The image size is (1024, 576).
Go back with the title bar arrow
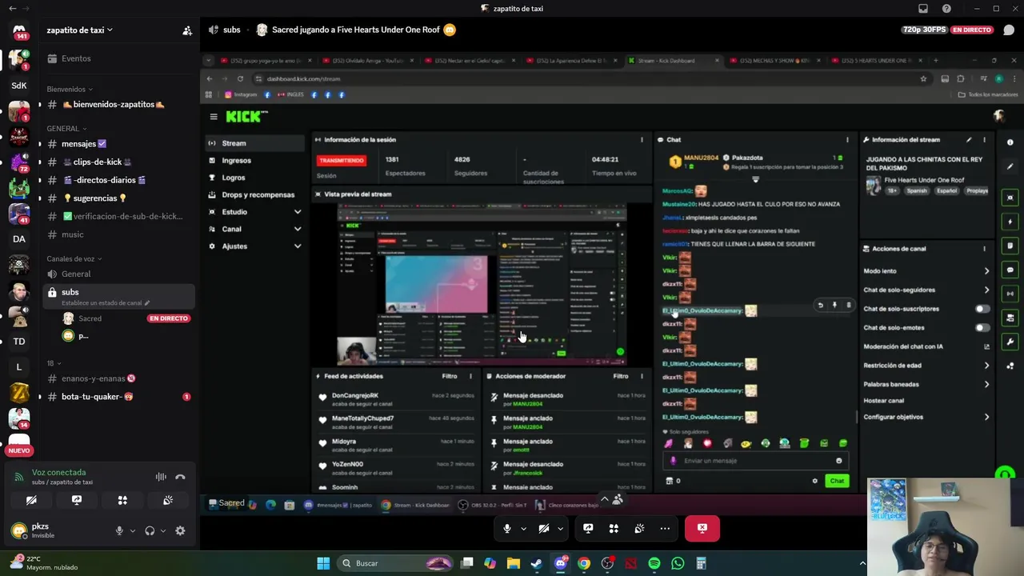[x=12, y=9]
